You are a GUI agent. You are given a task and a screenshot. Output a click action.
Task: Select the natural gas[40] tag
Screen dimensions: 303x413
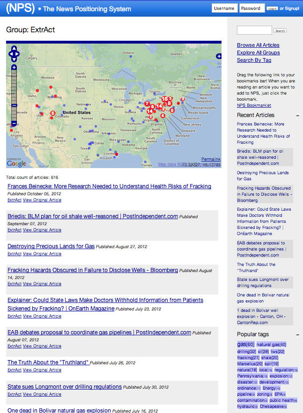(x=271, y=345)
